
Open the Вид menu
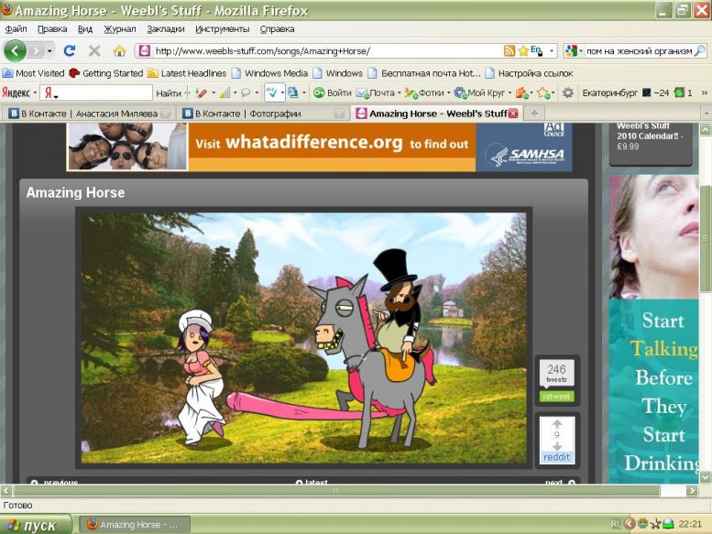coord(85,29)
